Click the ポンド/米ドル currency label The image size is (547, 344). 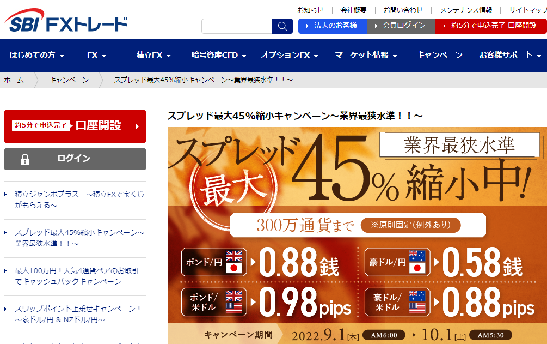point(204,302)
